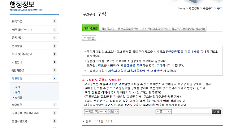The width and height of the screenshot is (229, 128).
Task: Click the 구직정보 등록시 주의사항 heading
Action: (x=102, y=80)
